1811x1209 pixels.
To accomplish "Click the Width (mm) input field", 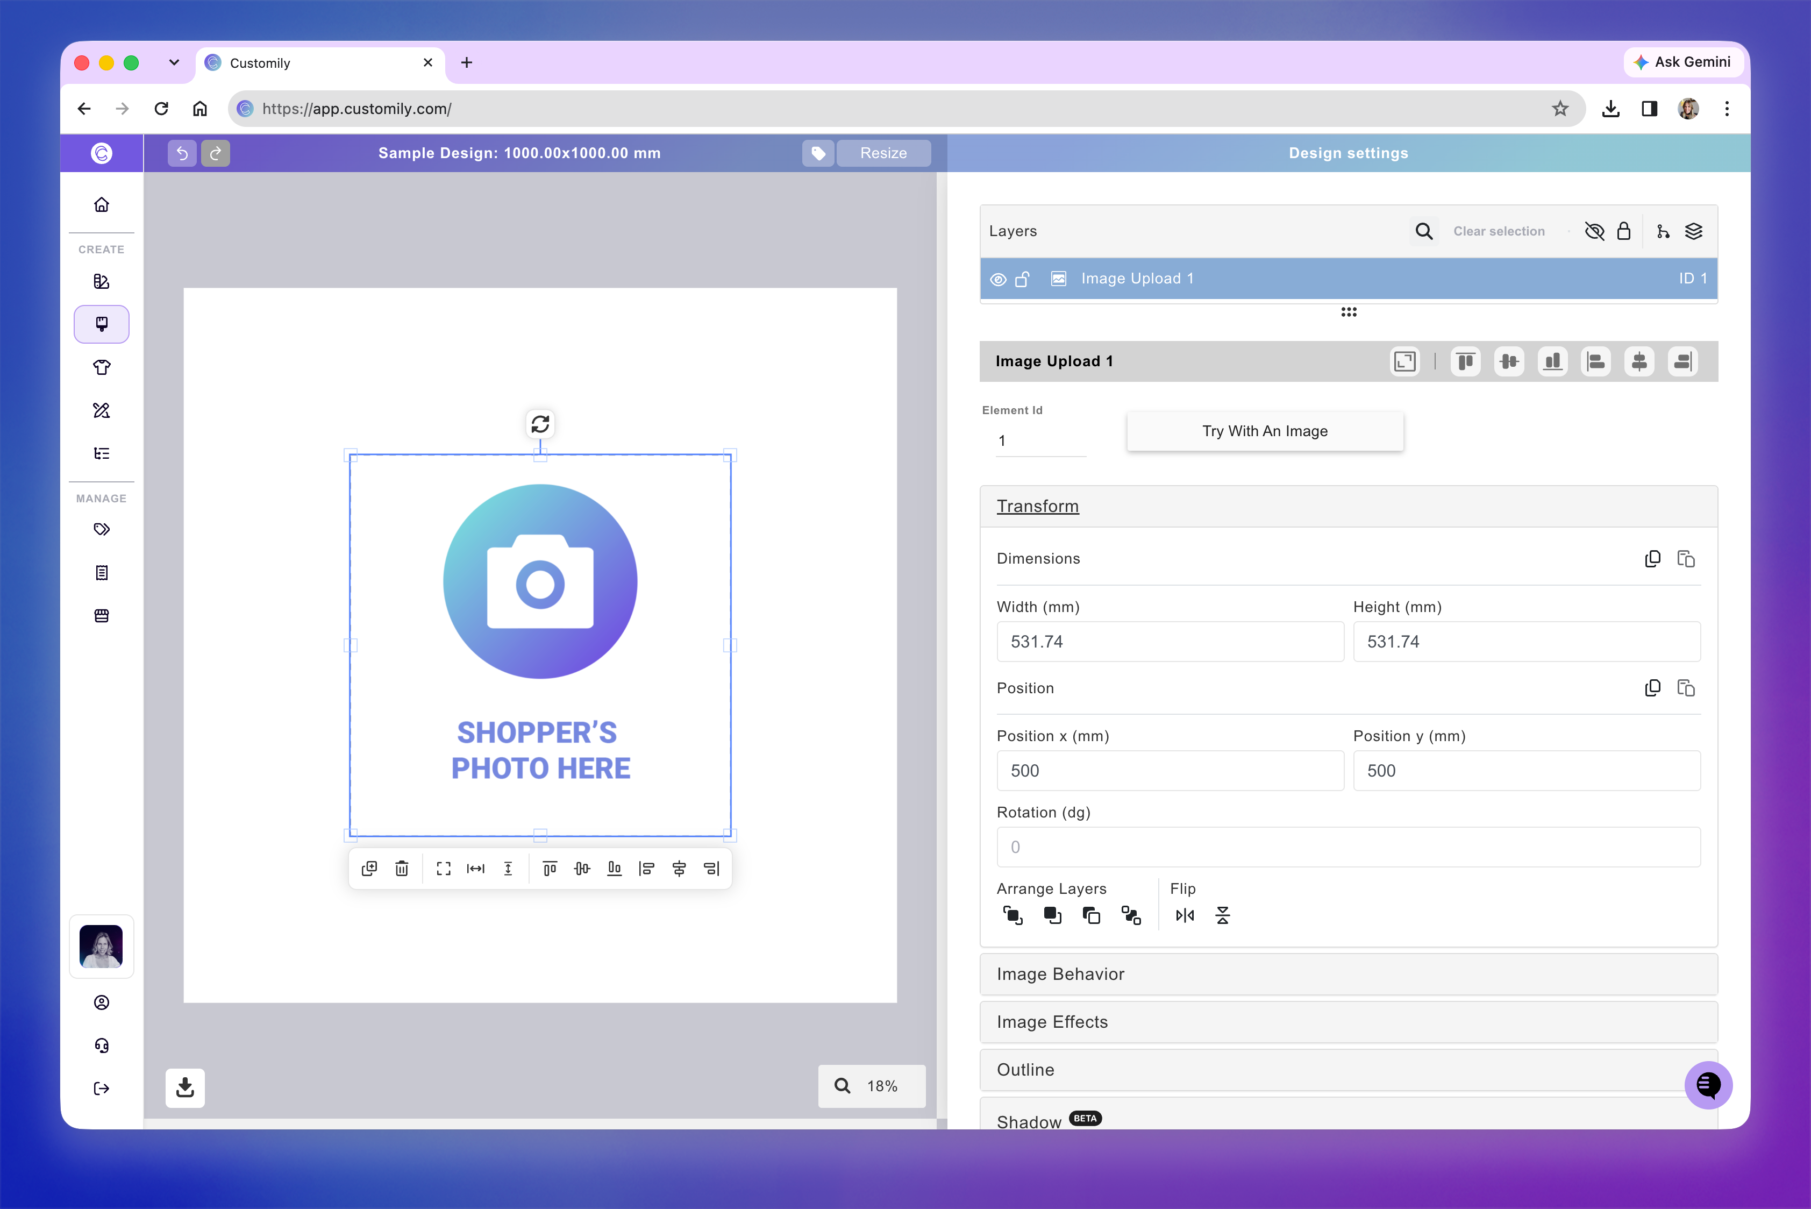I will point(1170,642).
